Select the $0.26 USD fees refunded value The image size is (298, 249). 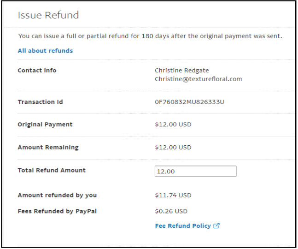(171, 211)
